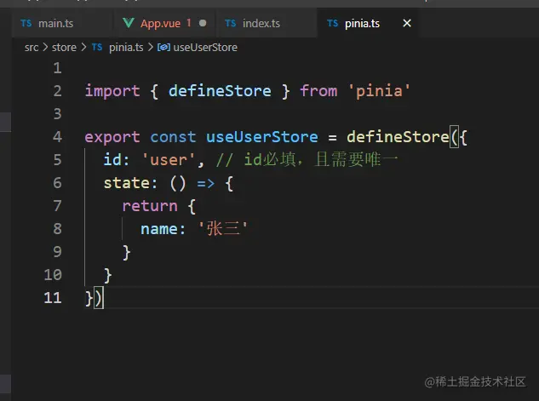Click line number 11 in gutter
Screen dimensions: 539x401
point(53,298)
